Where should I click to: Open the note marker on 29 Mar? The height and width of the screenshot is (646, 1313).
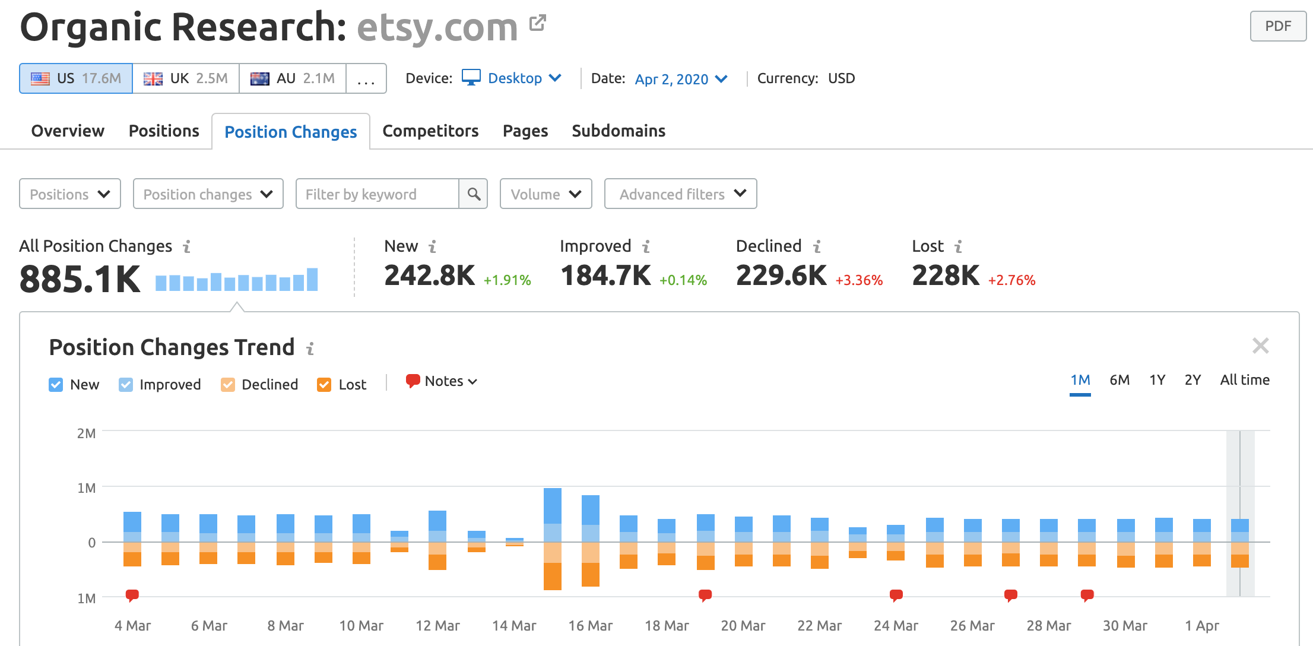(1087, 596)
